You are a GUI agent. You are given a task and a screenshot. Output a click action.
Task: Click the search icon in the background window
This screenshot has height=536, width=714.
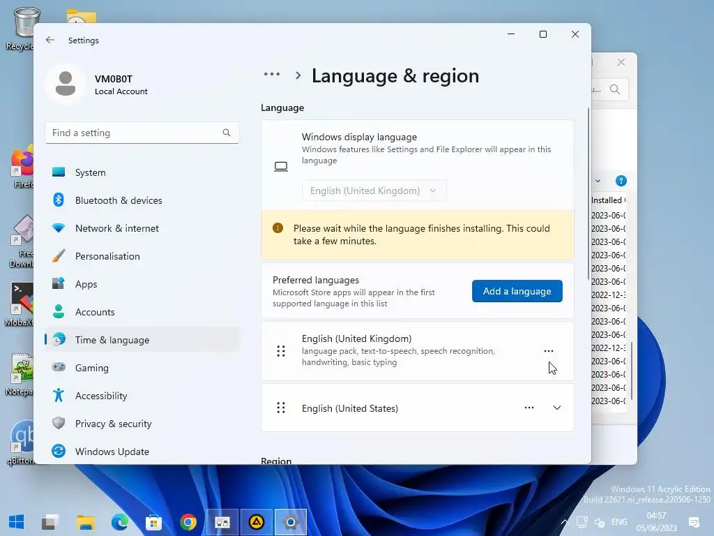click(615, 89)
